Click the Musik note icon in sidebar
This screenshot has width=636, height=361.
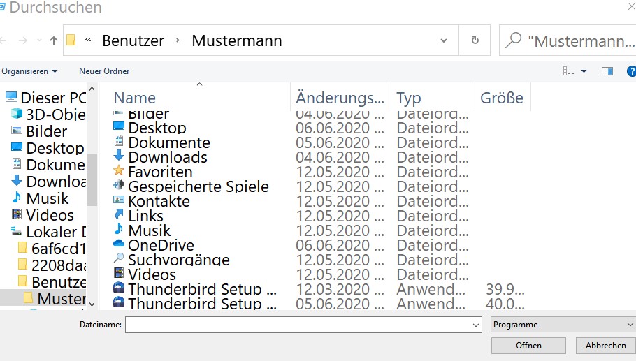(x=17, y=198)
